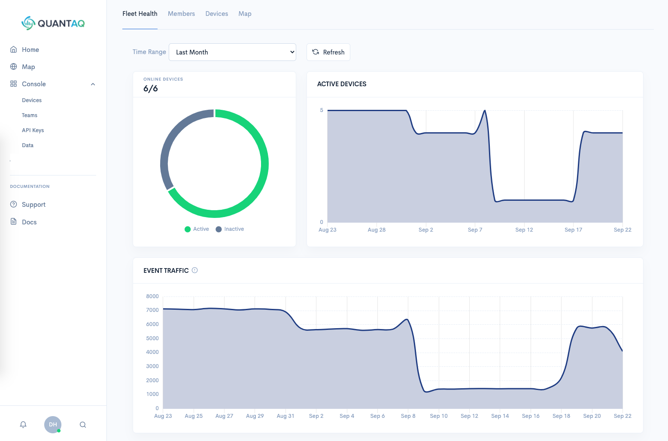Open the Time Range dropdown
The width and height of the screenshot is (668, 441).
pos(232,52)
